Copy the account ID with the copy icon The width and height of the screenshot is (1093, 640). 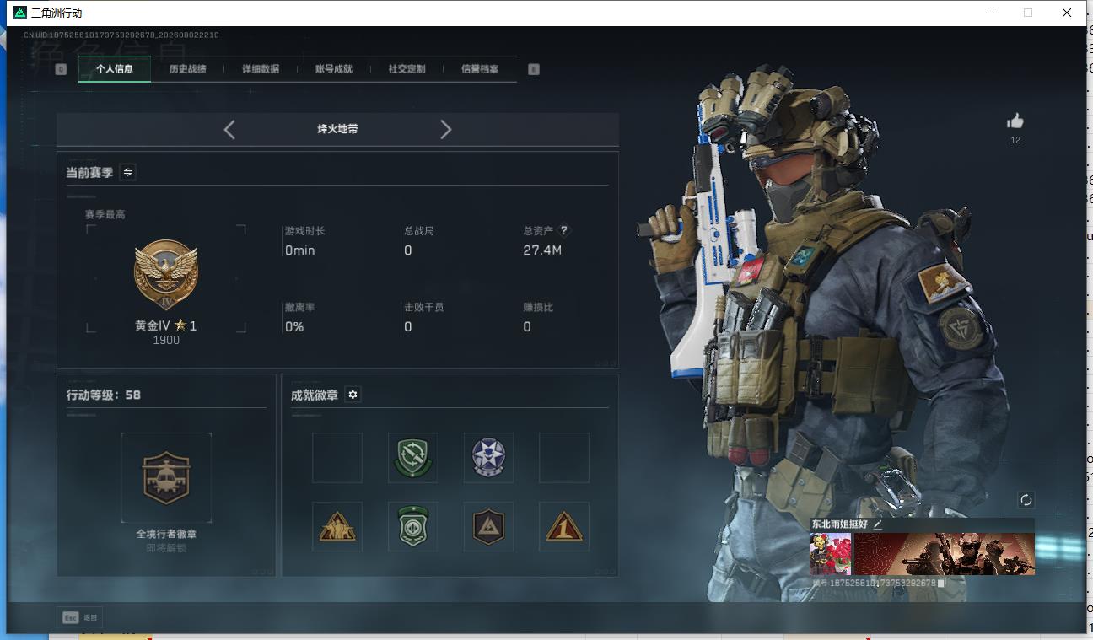941,583
